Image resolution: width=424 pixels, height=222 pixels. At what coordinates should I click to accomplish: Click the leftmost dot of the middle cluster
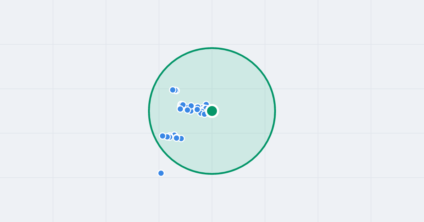point(180,109)
